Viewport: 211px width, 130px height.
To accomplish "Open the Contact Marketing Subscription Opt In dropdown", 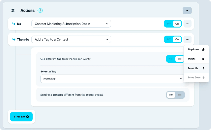I will [x=71, y=24].
